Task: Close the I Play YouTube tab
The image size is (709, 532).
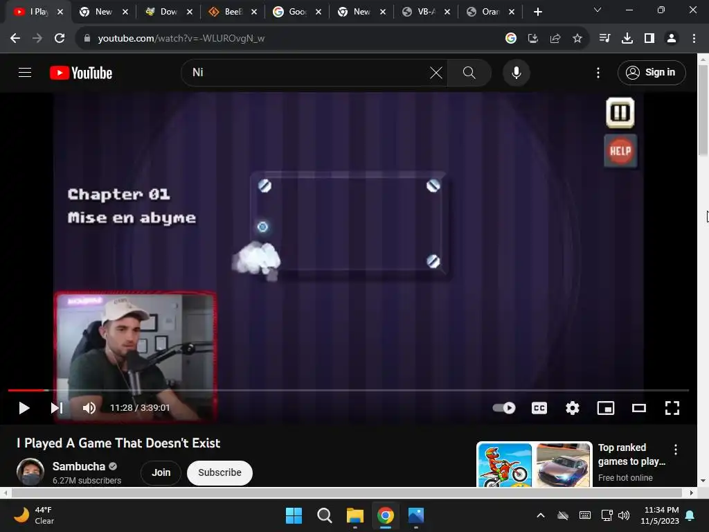Action: (x=60, y=12)
